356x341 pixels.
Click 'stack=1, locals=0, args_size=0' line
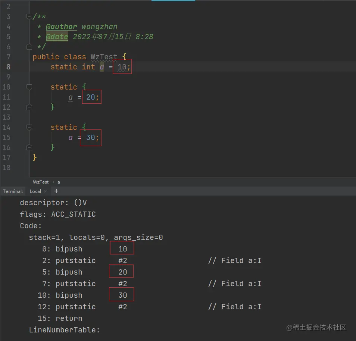(x=96, y=238)
